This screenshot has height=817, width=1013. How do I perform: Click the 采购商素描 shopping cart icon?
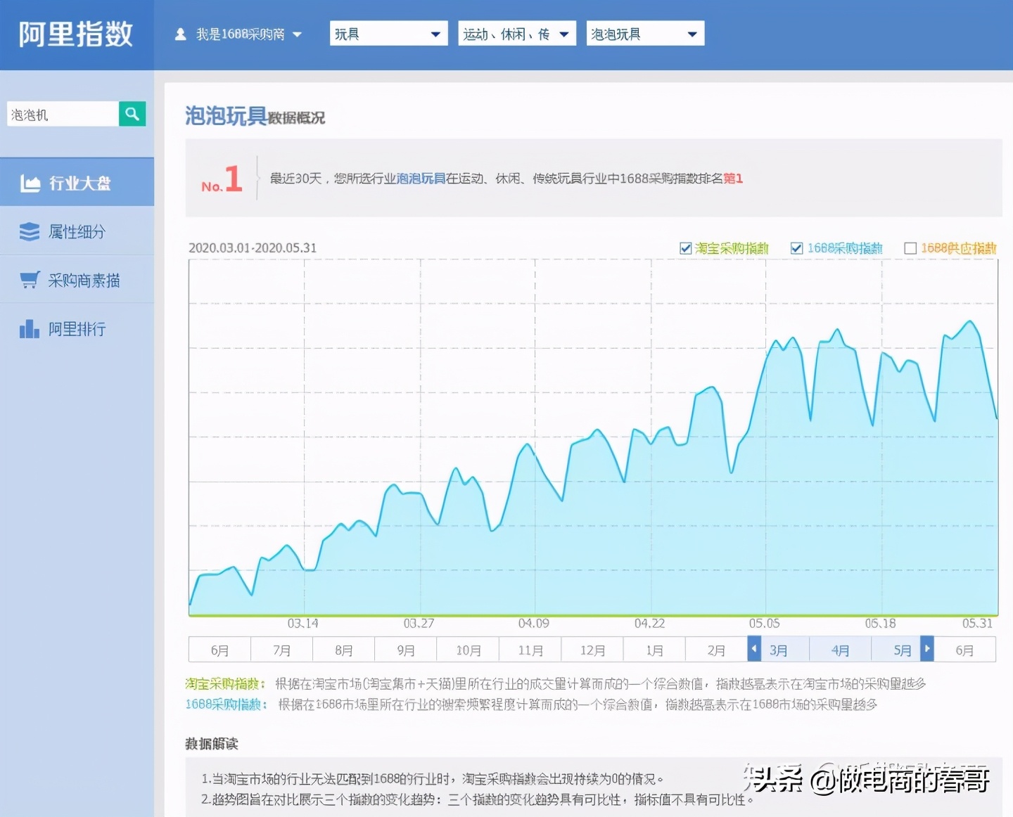click(x=30, y=281)
